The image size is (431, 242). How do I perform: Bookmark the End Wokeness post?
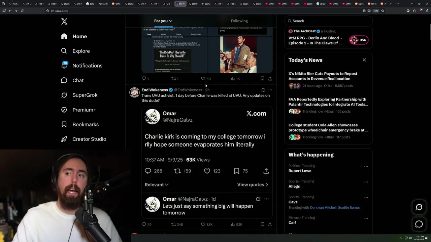(262, 225)
